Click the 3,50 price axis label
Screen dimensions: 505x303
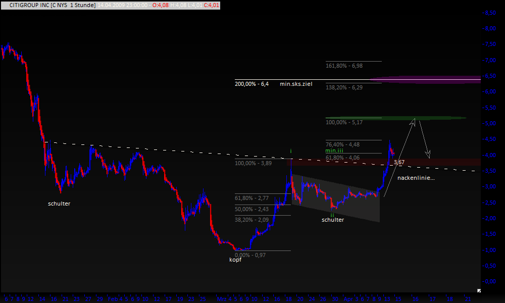coord(489,171)
